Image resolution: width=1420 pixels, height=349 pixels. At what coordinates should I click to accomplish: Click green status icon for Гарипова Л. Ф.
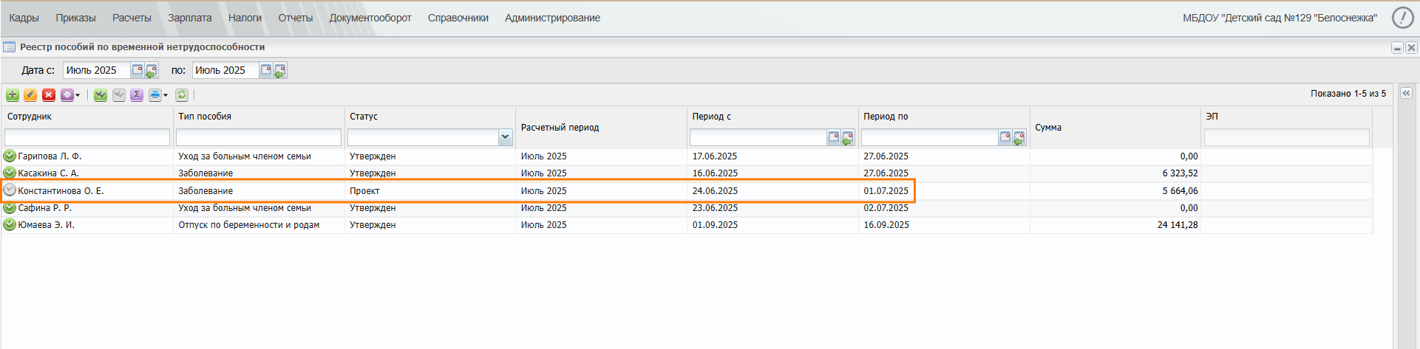pos(10,156)
